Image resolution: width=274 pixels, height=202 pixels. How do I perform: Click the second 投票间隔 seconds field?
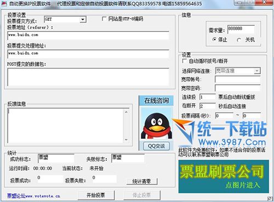point(252,116)
